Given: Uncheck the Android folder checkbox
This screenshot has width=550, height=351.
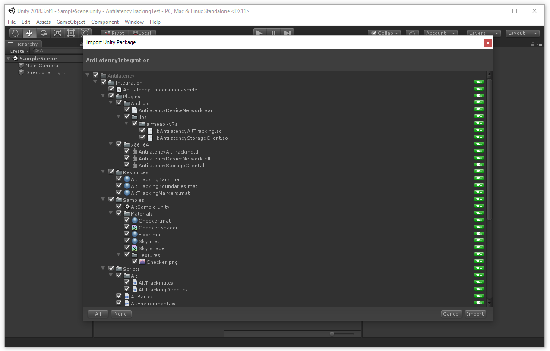Looking at the screenshot, I should coord(119,103).
